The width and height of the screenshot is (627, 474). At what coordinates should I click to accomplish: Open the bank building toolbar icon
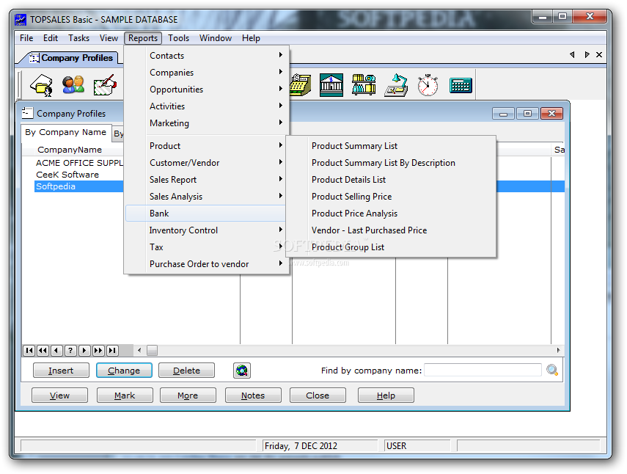331,85
